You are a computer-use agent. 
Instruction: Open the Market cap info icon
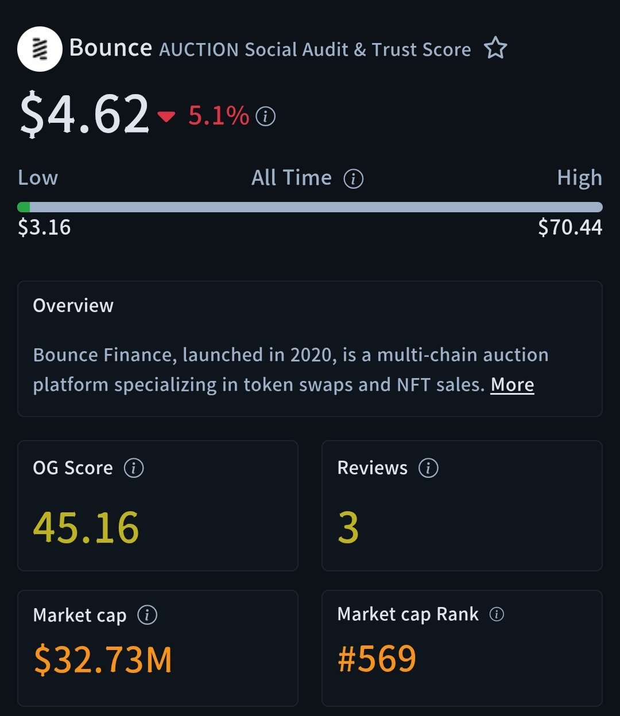tap(147, 616)
